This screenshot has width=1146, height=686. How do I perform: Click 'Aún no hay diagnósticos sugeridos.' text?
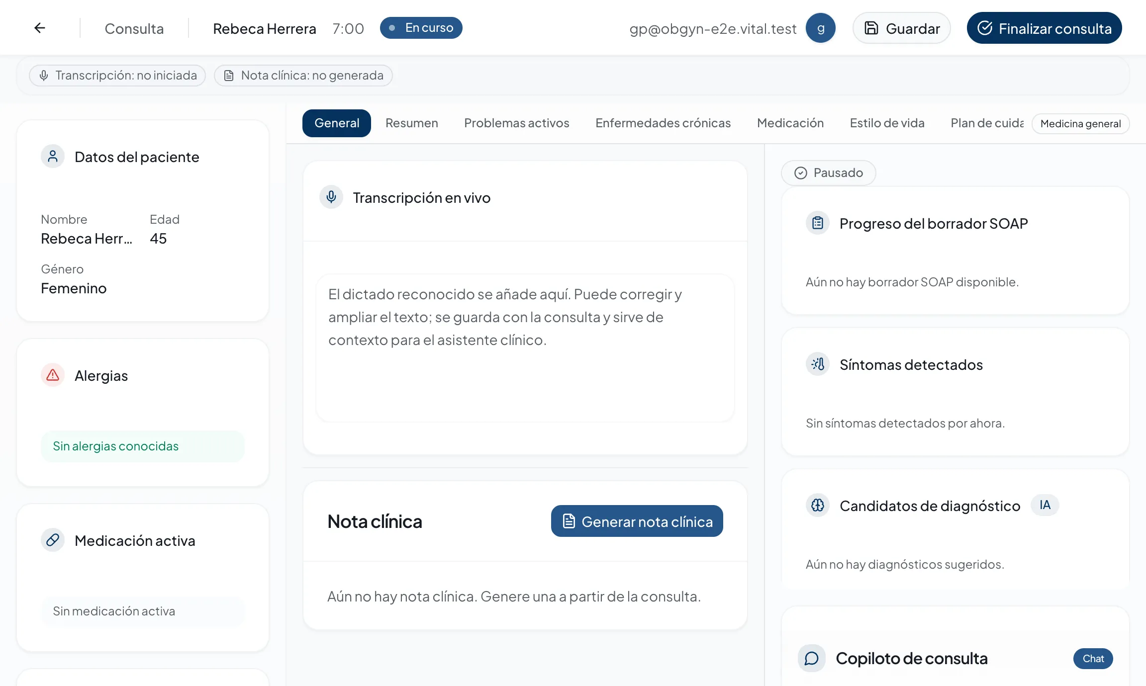click(x=905, y=565)
